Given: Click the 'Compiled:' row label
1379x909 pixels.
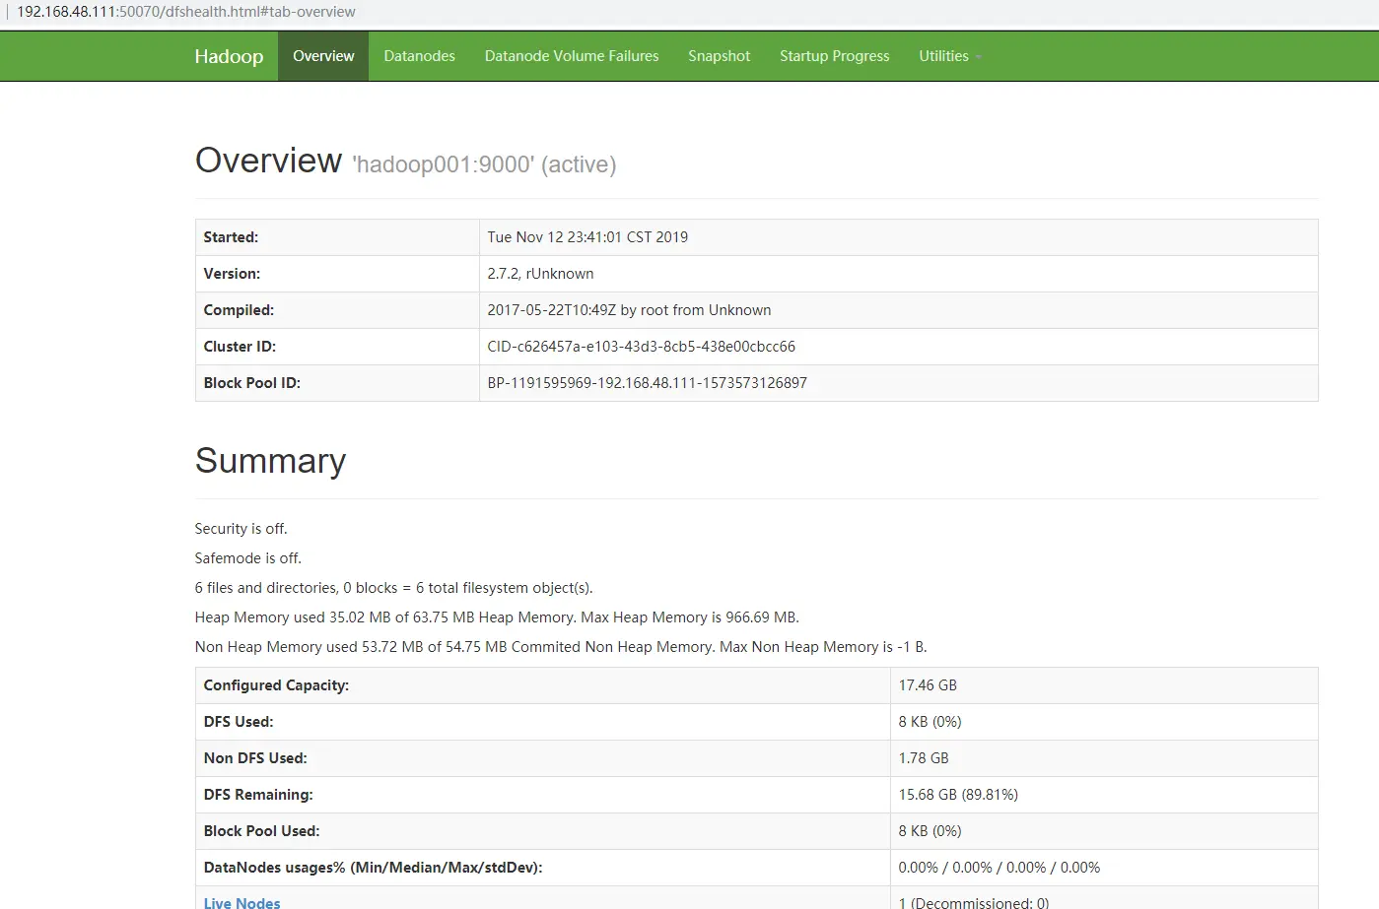Looking at the screenshot, I should [239, 310].
